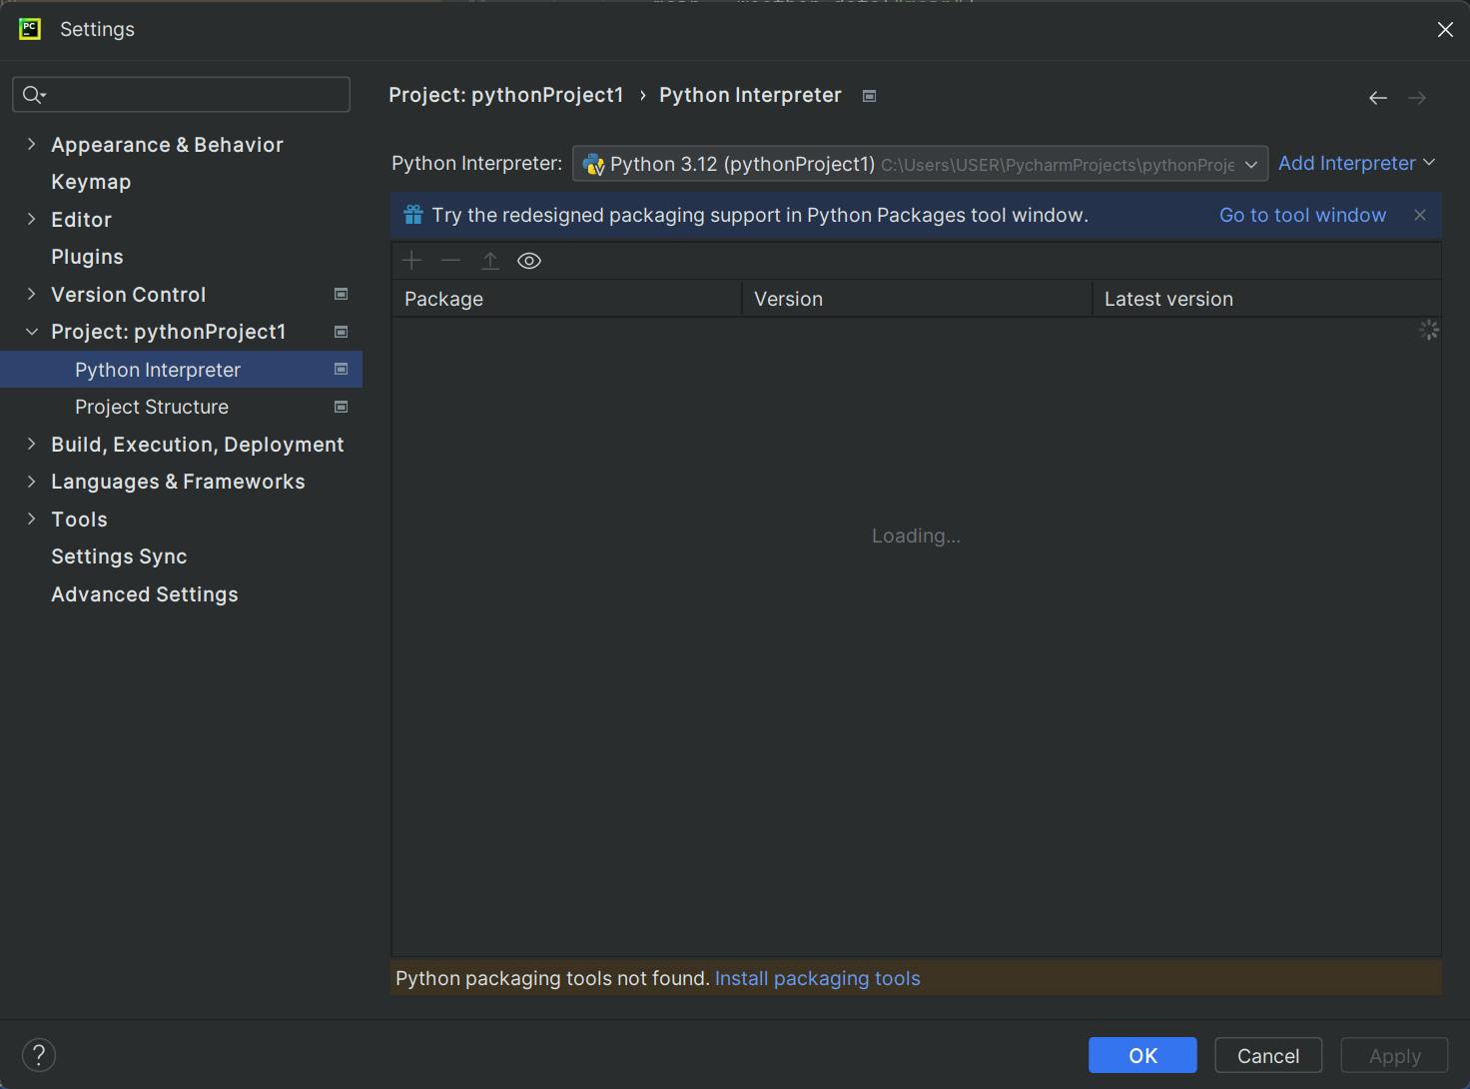Open the help question mark button
The height and width of the screenshot is (1089, 1470).
[39, 1055]
